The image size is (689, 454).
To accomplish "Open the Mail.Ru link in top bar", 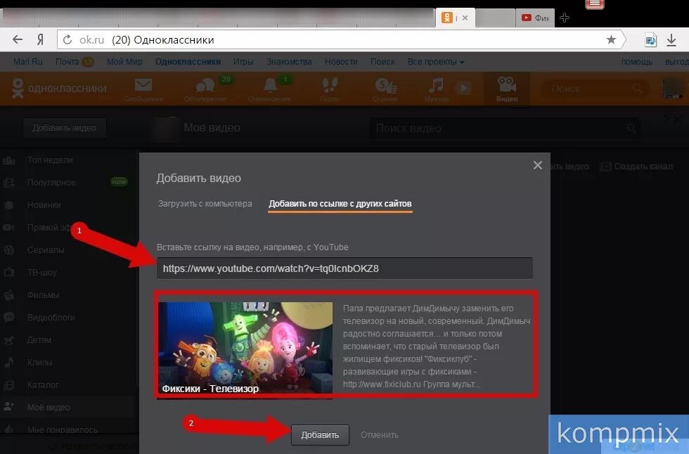I will [27, 62].
